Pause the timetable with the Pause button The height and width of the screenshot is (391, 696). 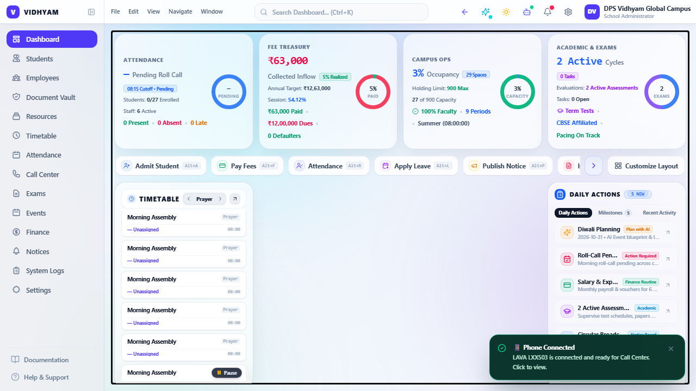(227, 373)
